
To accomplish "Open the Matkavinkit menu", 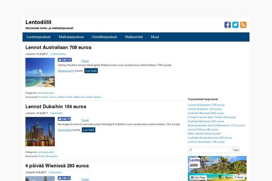I will pos(134,37).
